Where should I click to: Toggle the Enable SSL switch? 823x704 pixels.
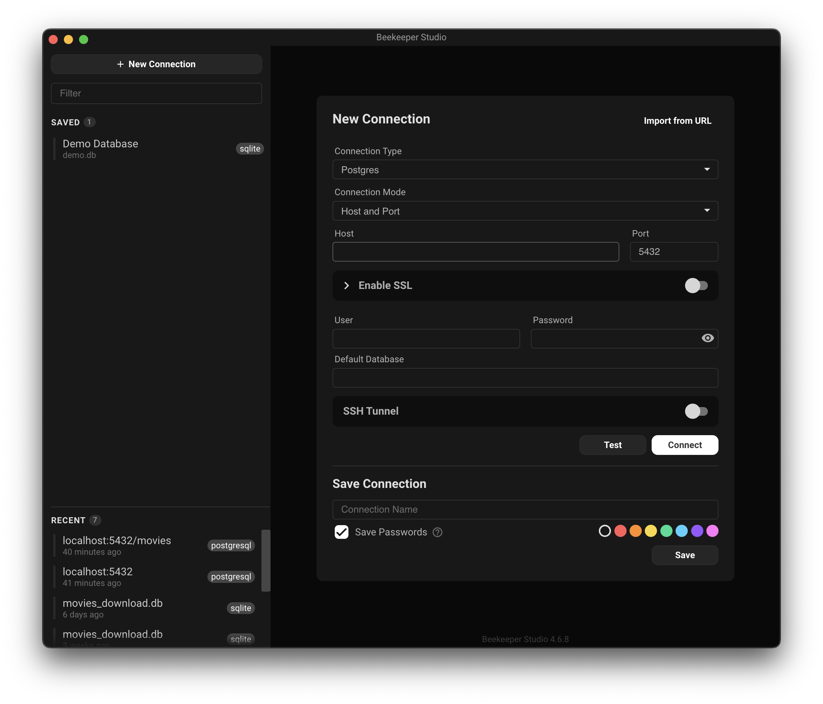(696, 286)
